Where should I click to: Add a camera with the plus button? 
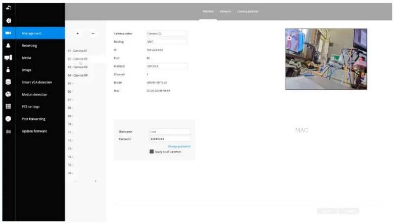pos(77,33)
